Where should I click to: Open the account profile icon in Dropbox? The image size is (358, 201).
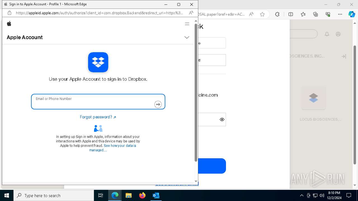pyautogui.click(x=338, y=34)
